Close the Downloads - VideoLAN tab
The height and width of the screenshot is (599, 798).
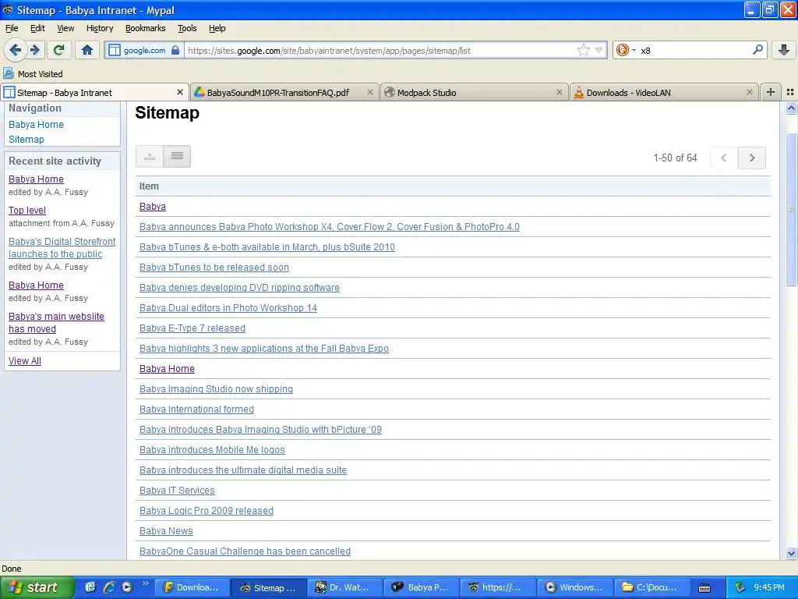(749, 92)
